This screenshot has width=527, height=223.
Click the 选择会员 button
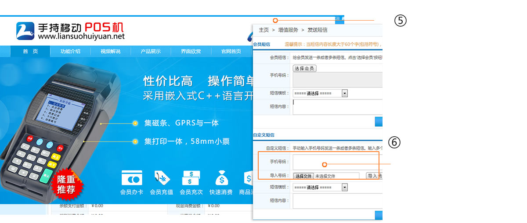304,68
